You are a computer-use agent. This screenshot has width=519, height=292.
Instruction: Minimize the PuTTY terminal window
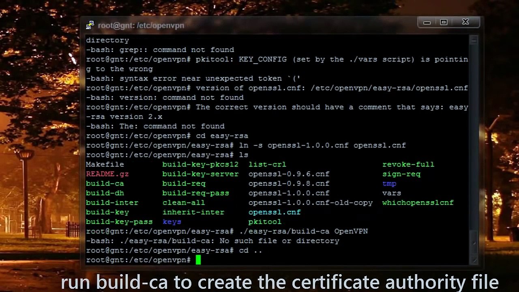click(427, 23)
